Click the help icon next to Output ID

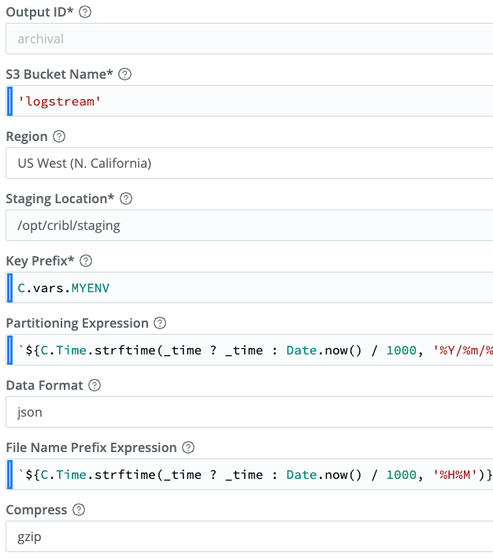[85, 13]
